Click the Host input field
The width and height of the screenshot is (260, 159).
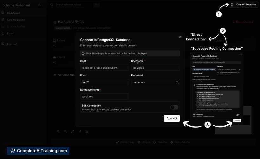point(104,68)
